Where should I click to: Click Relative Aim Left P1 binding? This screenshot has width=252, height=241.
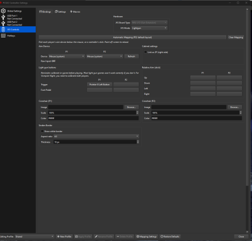coord(203,88)
